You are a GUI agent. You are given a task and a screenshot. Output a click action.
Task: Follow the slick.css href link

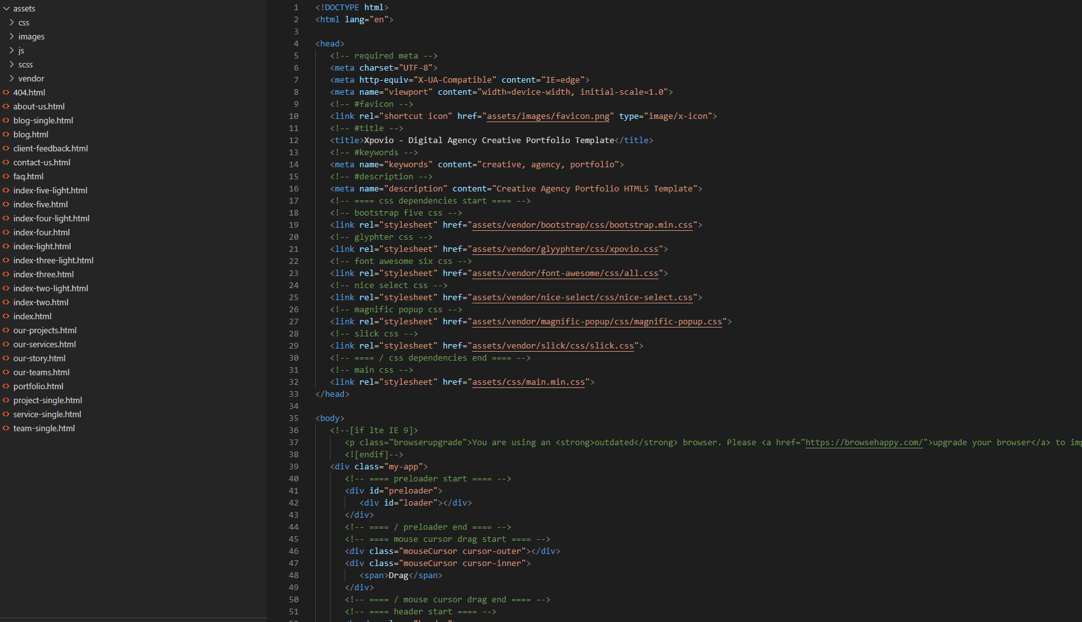coord(553,345)
